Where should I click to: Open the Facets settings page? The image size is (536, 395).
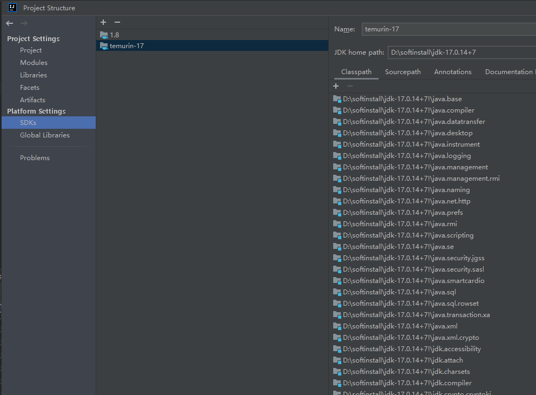(x=29, y=88)
